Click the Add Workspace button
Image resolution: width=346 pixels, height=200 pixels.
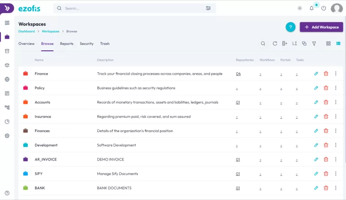tap(321, 27)
